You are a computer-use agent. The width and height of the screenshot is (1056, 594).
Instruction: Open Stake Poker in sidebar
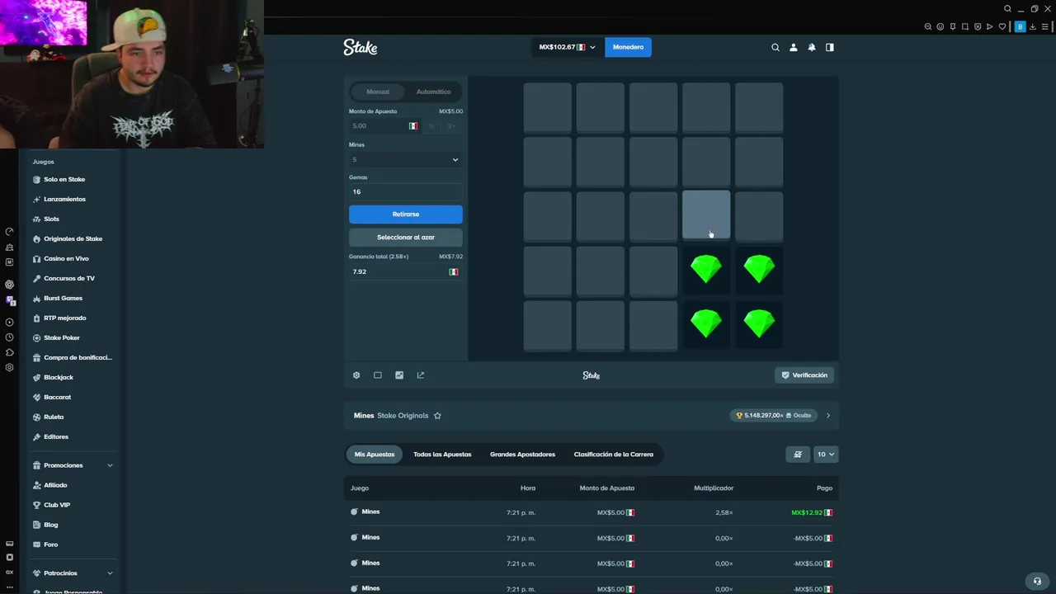(62, 337)
